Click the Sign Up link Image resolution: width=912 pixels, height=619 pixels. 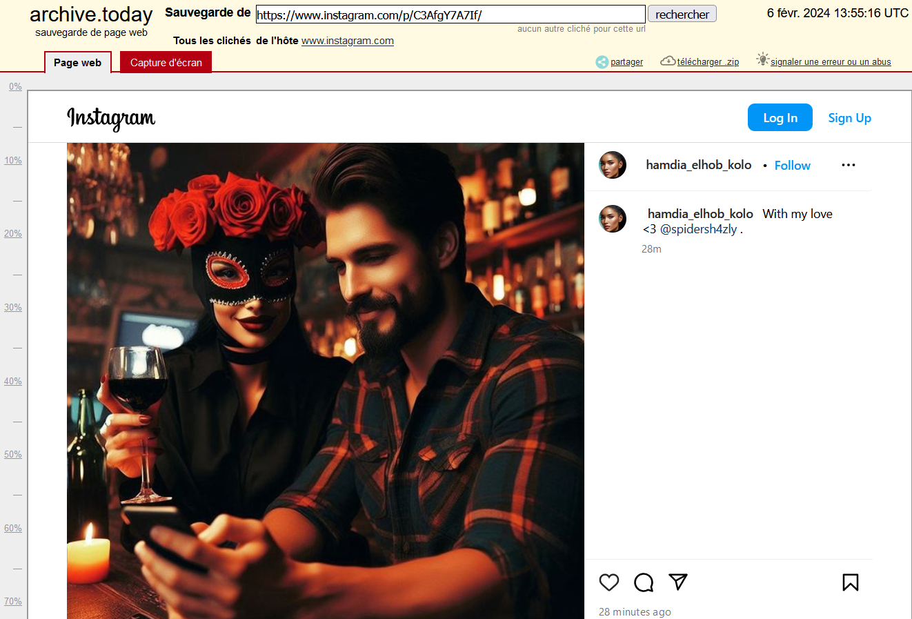(849, 118)
